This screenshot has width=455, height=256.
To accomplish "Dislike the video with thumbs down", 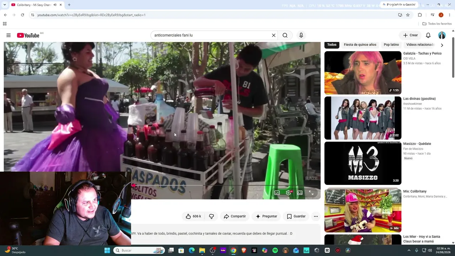I will click(x=212, y=216).
